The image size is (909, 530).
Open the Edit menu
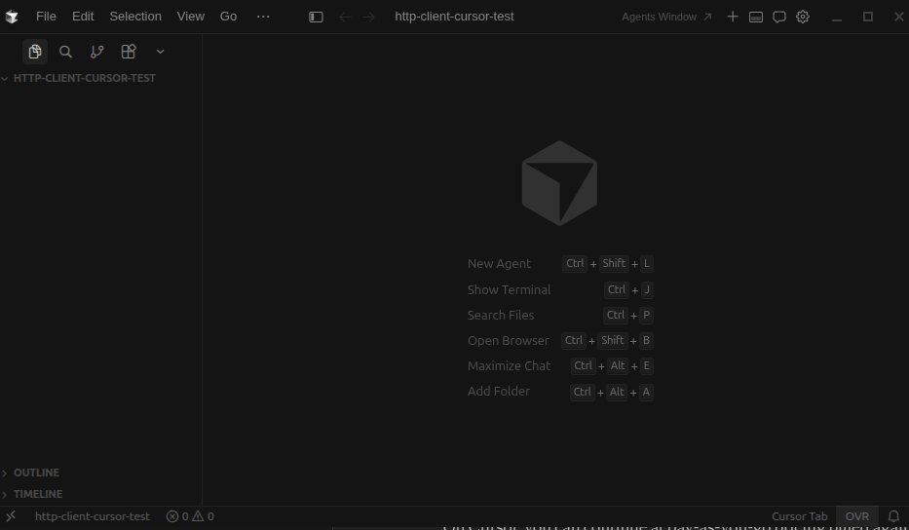83,17
